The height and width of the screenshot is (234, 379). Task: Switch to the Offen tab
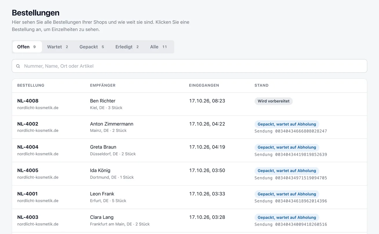[27, 47]
